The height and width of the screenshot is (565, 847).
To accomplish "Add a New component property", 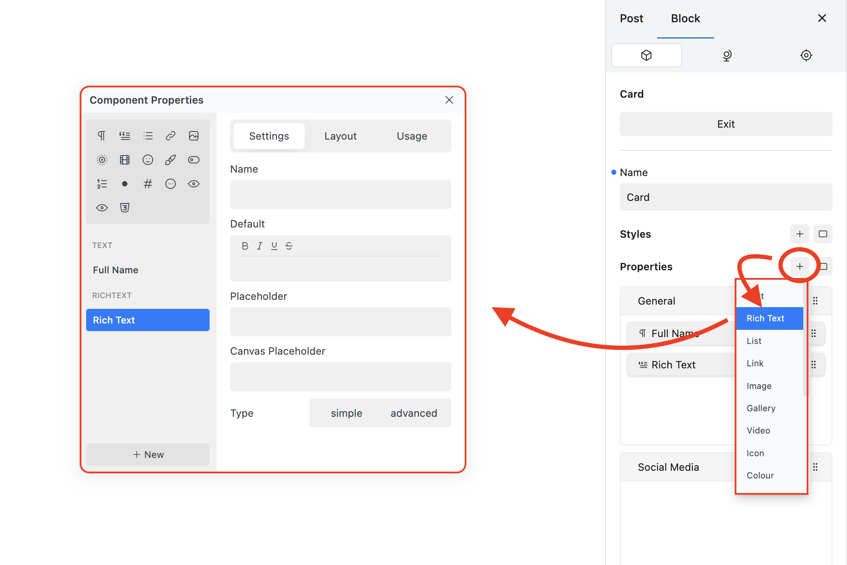I will pyautogui.click(x=148, y=454).
